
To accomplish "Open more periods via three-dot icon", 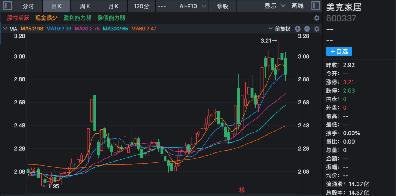I will tap(162, 6).
